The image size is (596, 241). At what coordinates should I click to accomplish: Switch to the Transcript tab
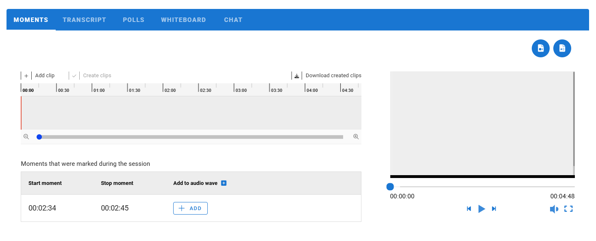[x=84, y=20]
